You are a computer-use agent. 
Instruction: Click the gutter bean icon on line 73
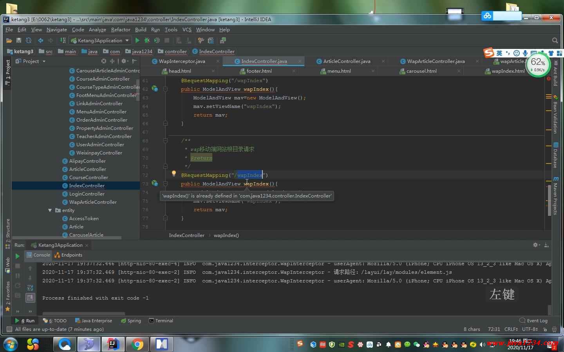(155, 183)
